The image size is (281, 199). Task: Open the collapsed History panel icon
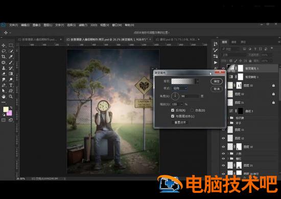tap(216, 44)
